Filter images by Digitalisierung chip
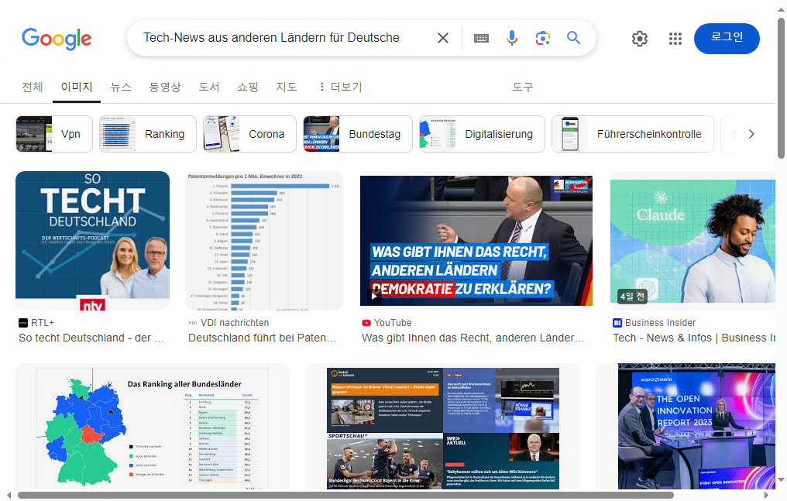The height and width of the screenshot is (501, 787). [482, 134]
